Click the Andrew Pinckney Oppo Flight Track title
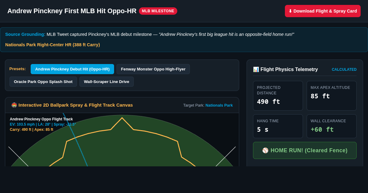The height and width of the screenshot is (193, 368). click(x=41, y=119)
